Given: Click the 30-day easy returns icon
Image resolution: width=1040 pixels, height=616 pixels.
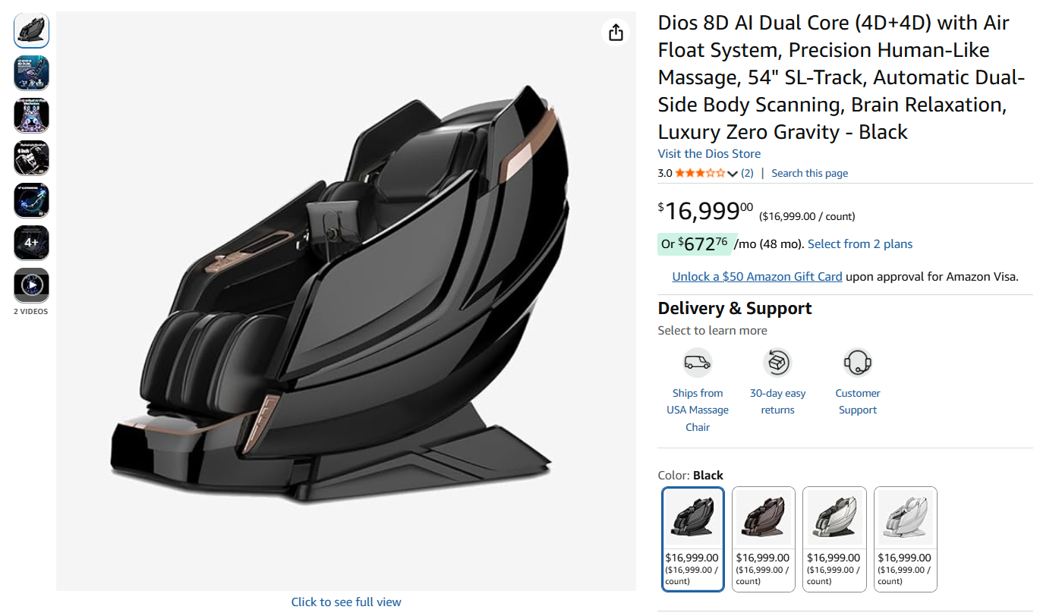Looking at the screenshot, I should point(777,363).
